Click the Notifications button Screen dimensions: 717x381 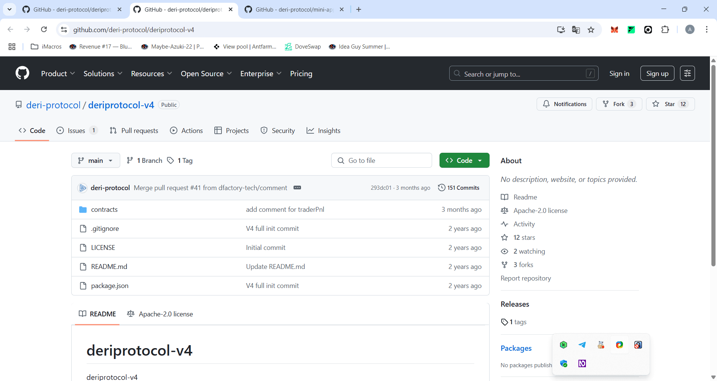coord(564,104)
